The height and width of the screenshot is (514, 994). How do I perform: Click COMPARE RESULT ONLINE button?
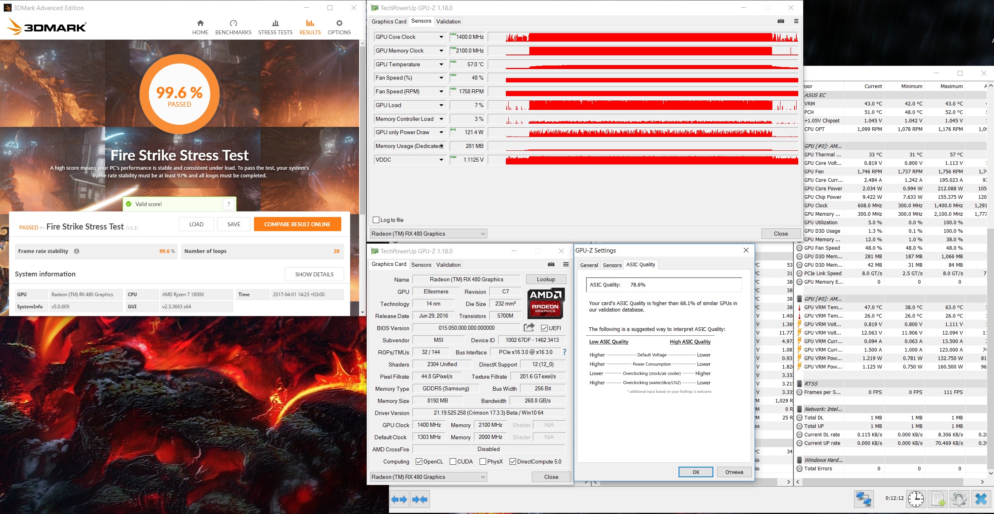297,224
